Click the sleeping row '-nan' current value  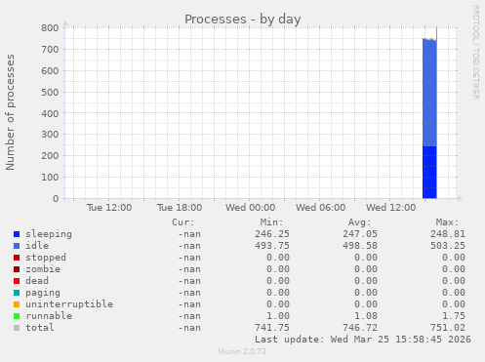coord(189,234)
